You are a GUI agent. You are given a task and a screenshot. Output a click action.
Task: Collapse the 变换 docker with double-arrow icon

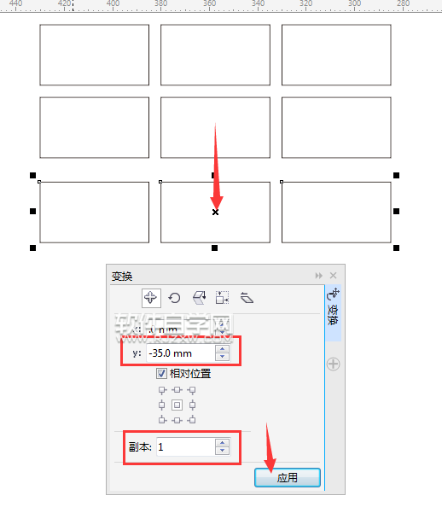(318, 276)
